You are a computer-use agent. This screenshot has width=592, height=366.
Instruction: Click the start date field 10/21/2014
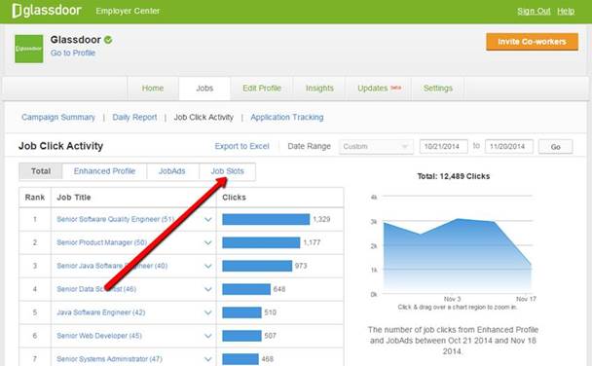tap(444, 146)
